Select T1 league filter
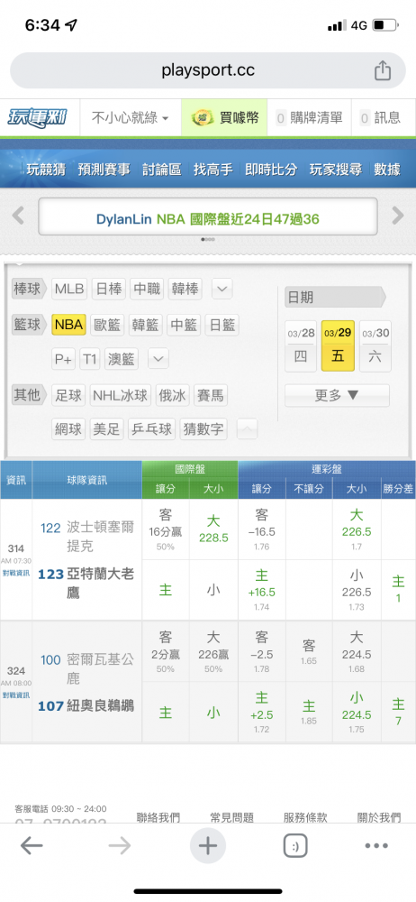Image resolution: width=416 pixels, height=902 pixels. point(90,359)
